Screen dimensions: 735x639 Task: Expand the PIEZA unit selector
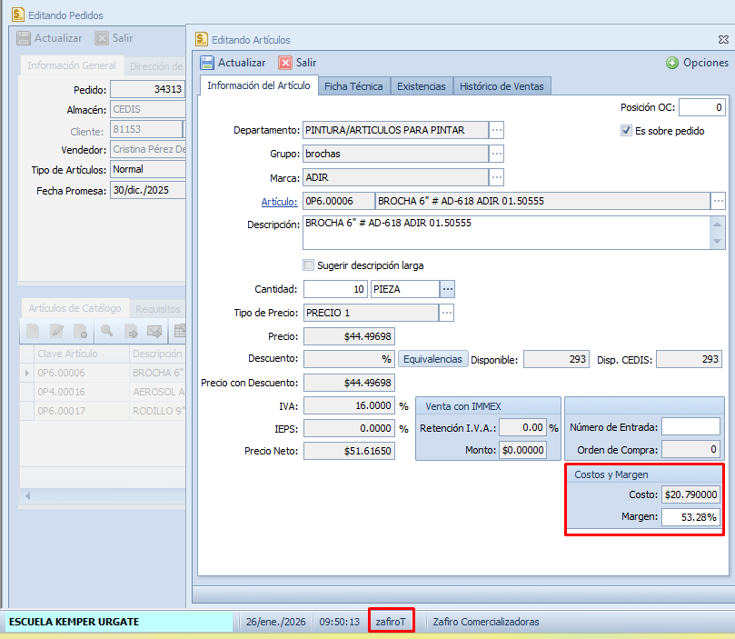coord(447,289)
